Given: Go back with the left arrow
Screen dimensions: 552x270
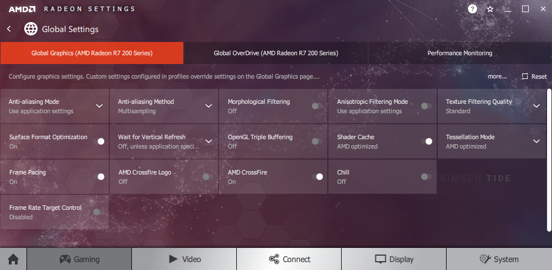Looking at the screenshot, I should tap(9, 29).
